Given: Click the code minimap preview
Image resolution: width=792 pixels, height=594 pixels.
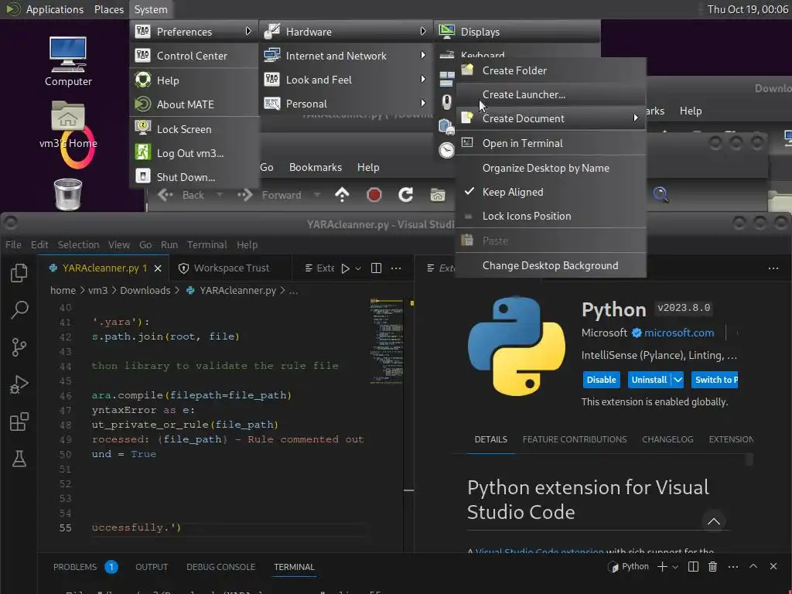Looking at the screenshot, I should pyautogui.click(x=386, y=343).
